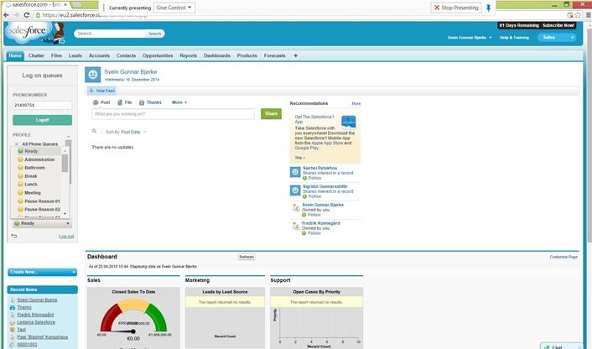
Task: Switch to the Dashboards tab
Action: (216, 55)
